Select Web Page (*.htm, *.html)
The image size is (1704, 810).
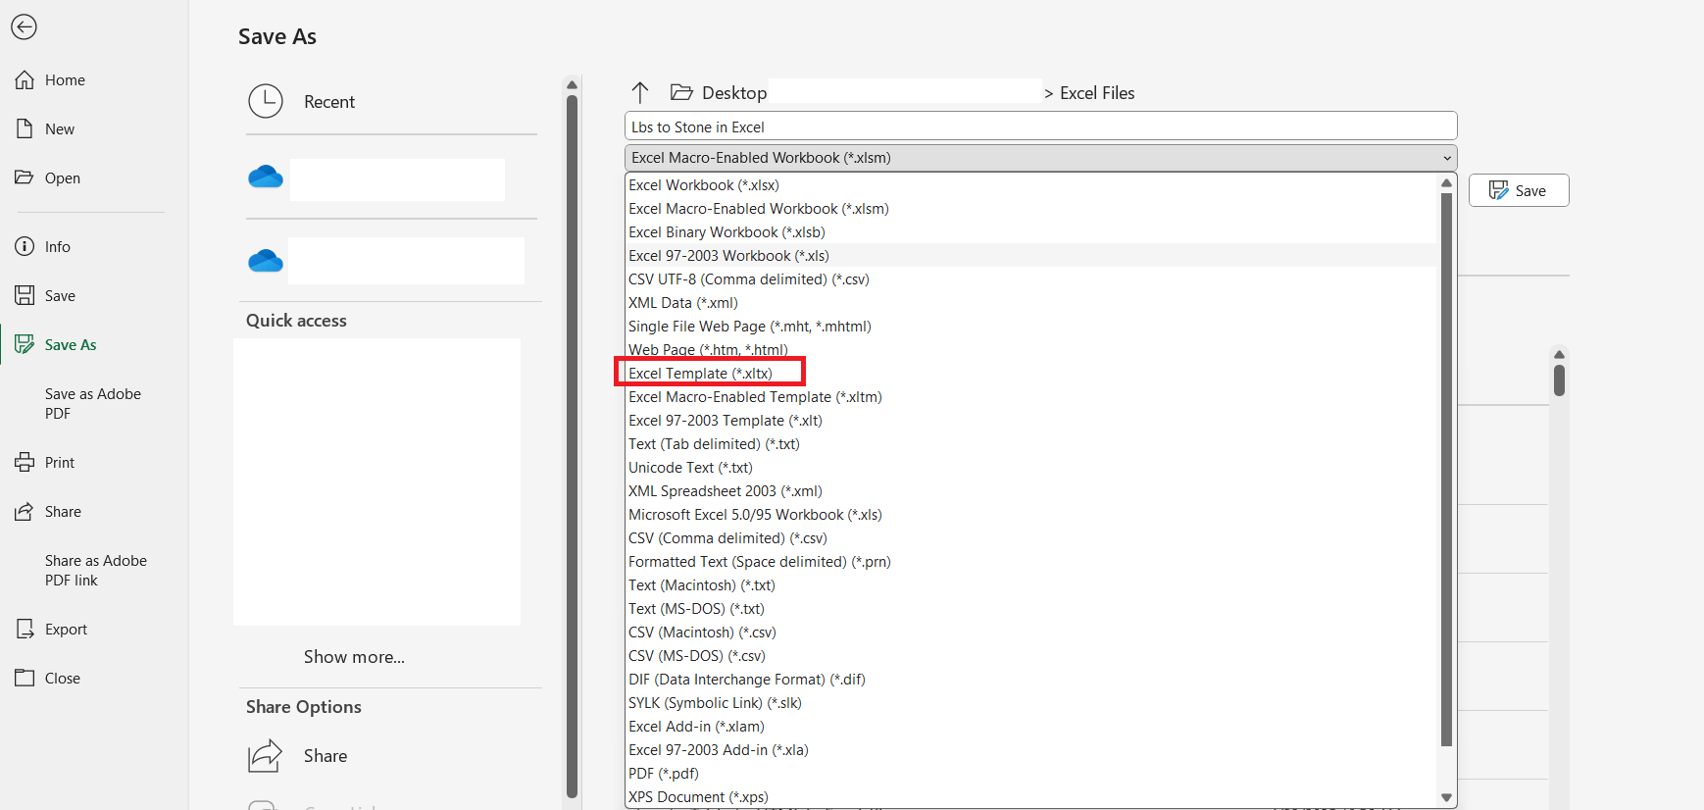[x=1031, y=350]
